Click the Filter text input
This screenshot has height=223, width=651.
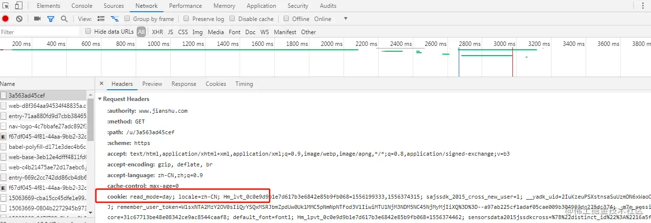click(x=40, y=32)
